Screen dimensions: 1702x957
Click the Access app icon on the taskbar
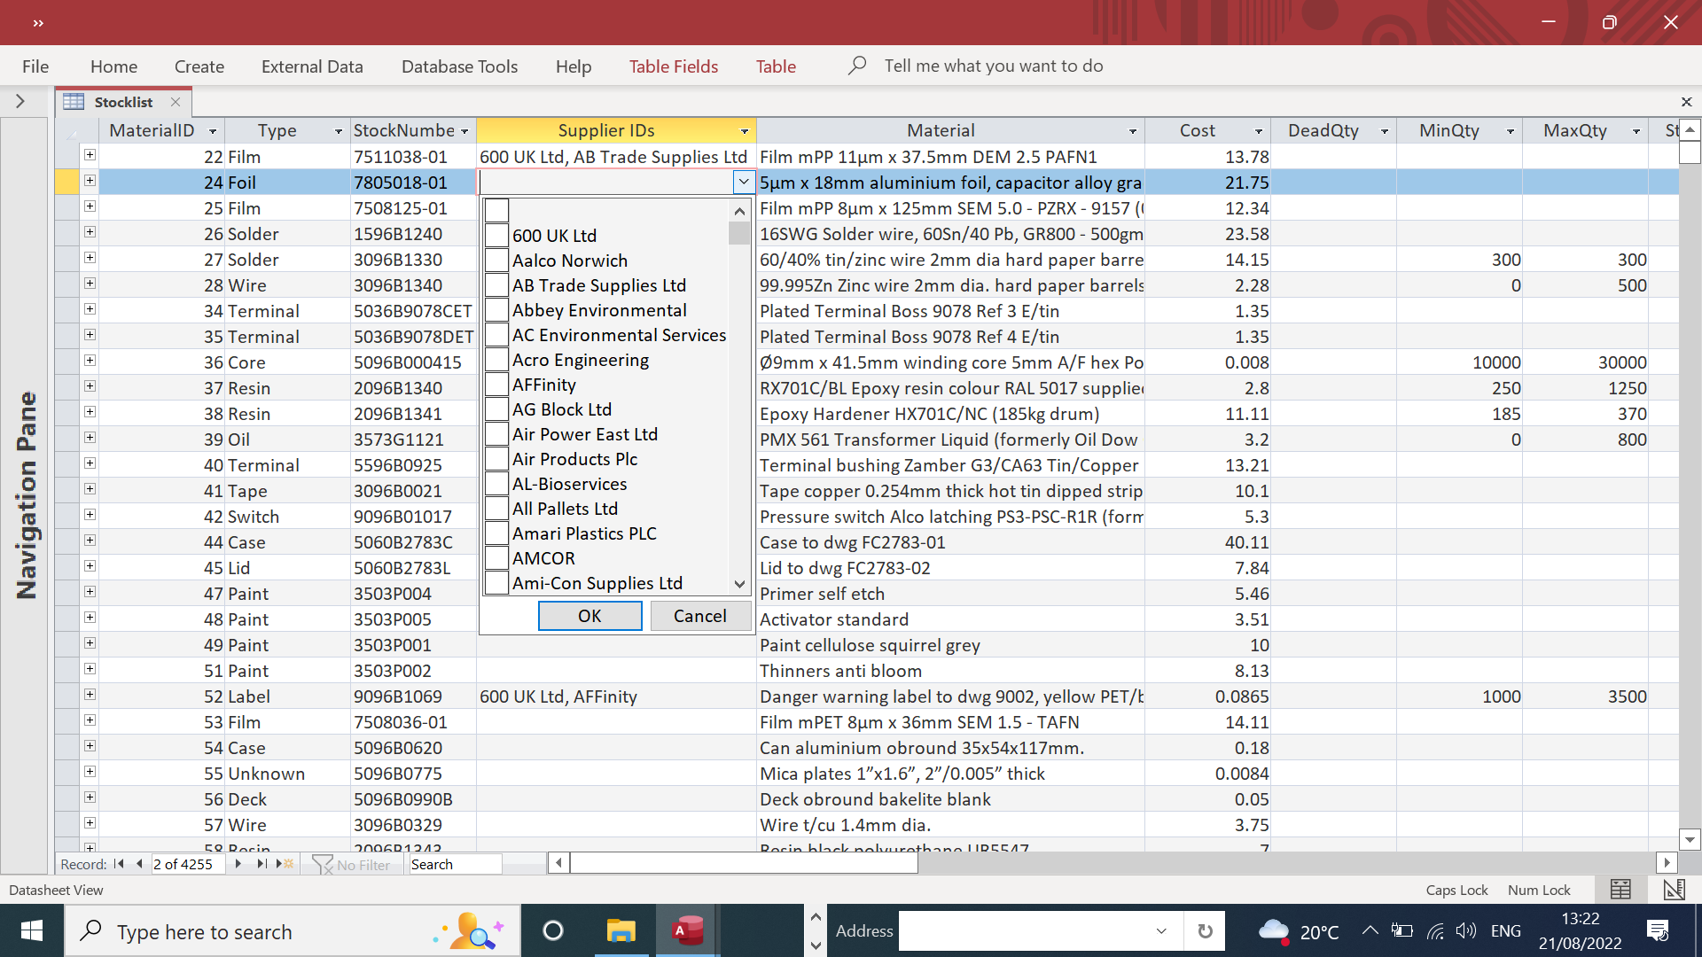tap(688, 931)
